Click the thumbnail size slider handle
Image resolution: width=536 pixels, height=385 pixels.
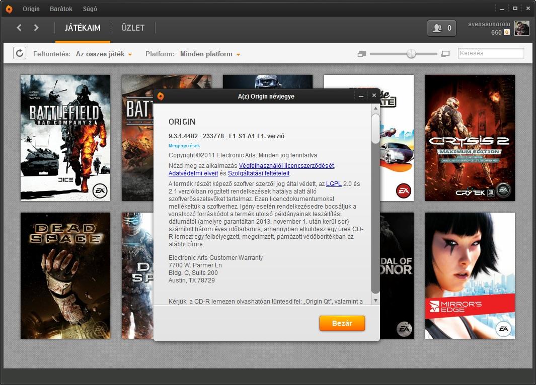tap(411, 54)
